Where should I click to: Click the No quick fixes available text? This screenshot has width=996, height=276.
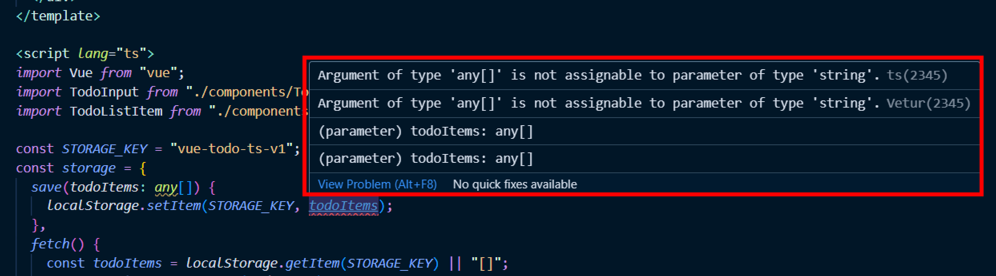pyautogui.click(x=515, y=184)
